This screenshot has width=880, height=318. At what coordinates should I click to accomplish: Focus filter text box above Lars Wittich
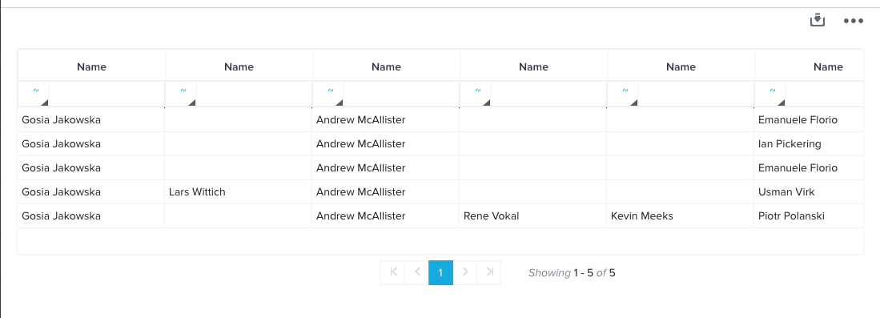point(254,93)
